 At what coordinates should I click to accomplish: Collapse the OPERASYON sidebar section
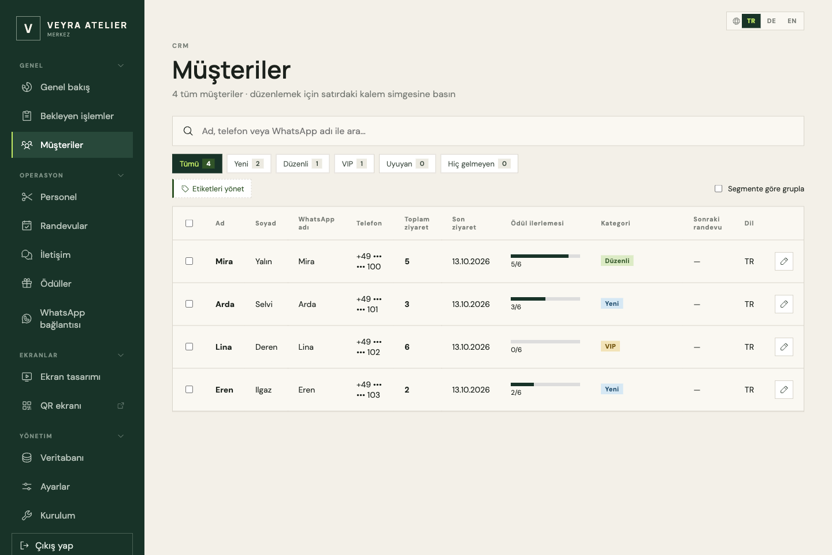click(x=121, y=175)
